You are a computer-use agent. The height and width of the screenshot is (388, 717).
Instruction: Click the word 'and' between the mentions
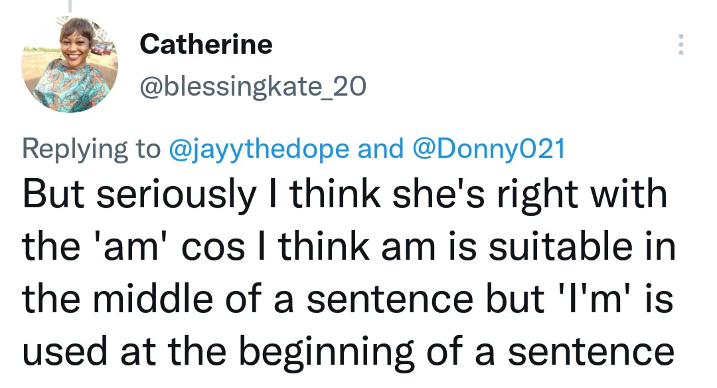380,149
